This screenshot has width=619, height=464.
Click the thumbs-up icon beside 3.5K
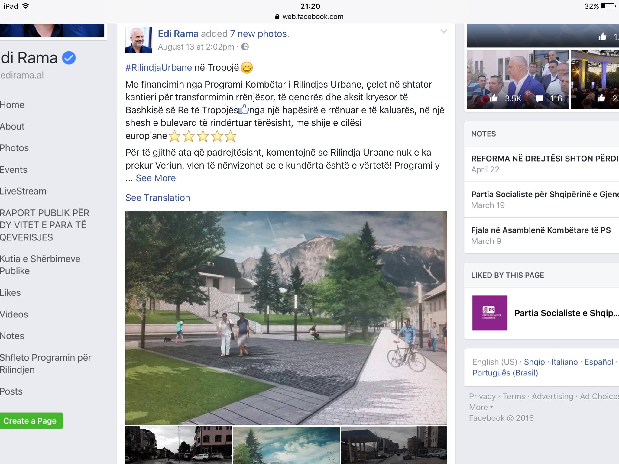[x=494, y=98]
